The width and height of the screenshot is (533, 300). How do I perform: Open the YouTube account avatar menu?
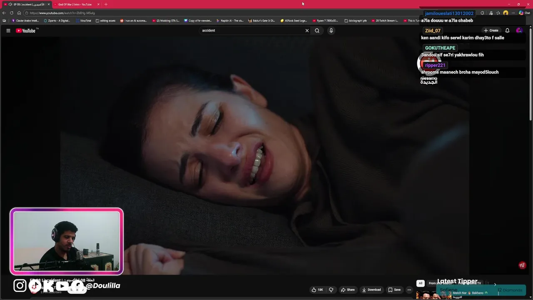pos(519,30)
